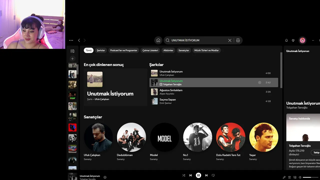Viewport: 320px width, 180px height.
Task: Open the user profile avatar menu
Action: tap(302, 40)
